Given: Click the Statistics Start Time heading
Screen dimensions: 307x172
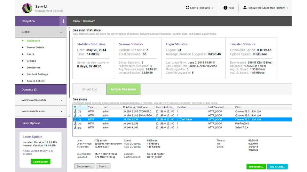Looking at the screenshot, I should [x=91, y=44].
